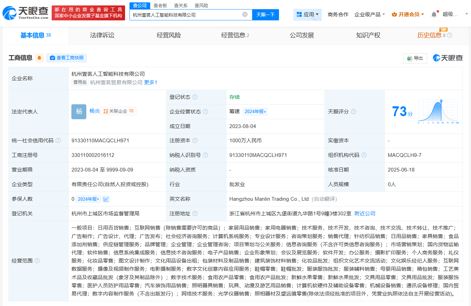Viewport: 471px width, 306px height.
Task: Click 附近公司 link next to address
Action: (365, 214)
